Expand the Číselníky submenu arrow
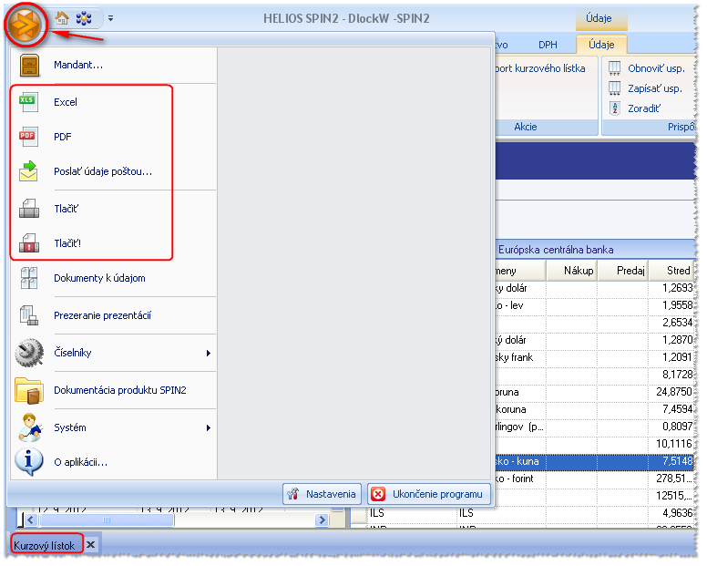The width and height of the screenshot is (707, 566). click(x=209, y=353)
